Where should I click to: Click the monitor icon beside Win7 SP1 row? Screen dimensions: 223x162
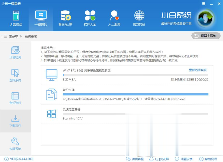tap(52, 75)
